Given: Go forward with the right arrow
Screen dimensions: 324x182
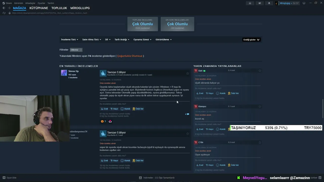Looking at the screenshot, I should click(x=9, y=8).
